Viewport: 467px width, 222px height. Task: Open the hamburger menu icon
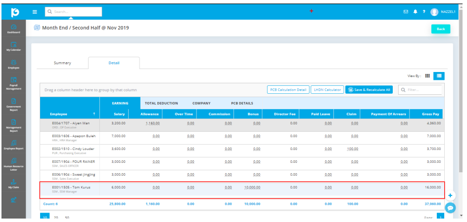(35, 12)
